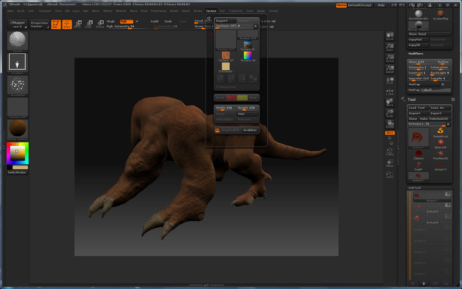This screenshot has height=289, width=462.
Task: Click the AAHalf zoom icon
Action: (390, 69)
